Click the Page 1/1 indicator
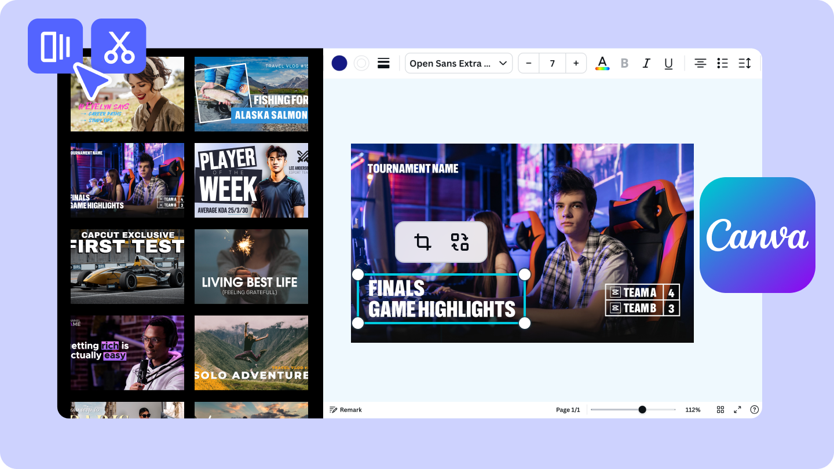The height and width of the screenshot is (469, 834). (x=568, y=410)
